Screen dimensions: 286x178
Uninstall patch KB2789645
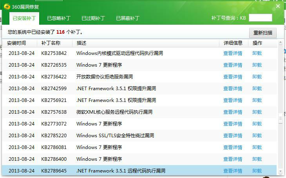(x=257, y=171)
